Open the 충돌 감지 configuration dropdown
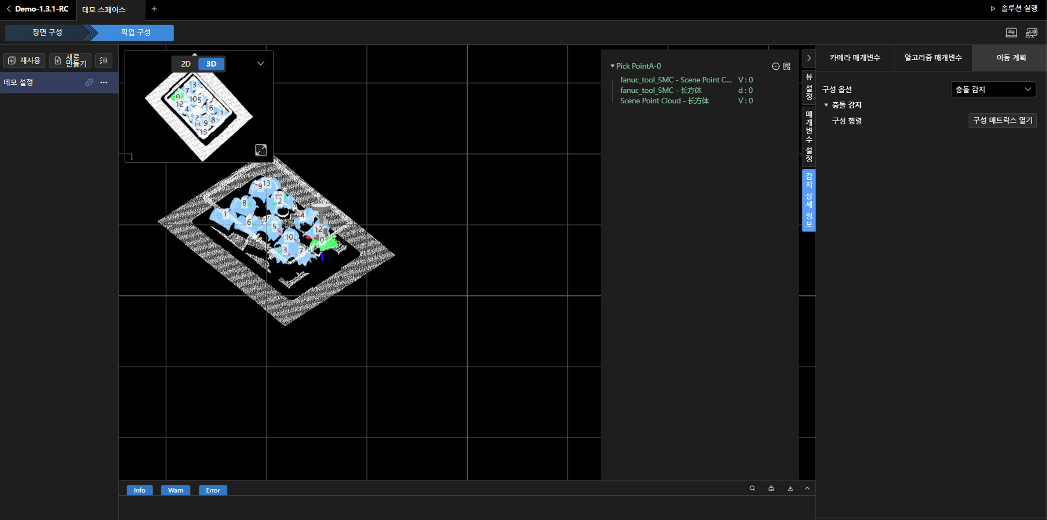Viewport: 1047px width, 520px height. (993, 89)
